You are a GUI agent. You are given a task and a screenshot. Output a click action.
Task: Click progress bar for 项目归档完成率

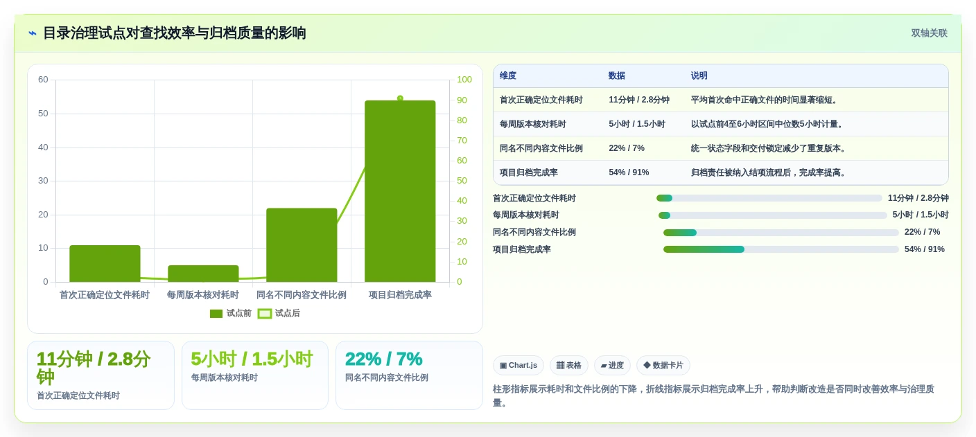(x=781, y=249)
